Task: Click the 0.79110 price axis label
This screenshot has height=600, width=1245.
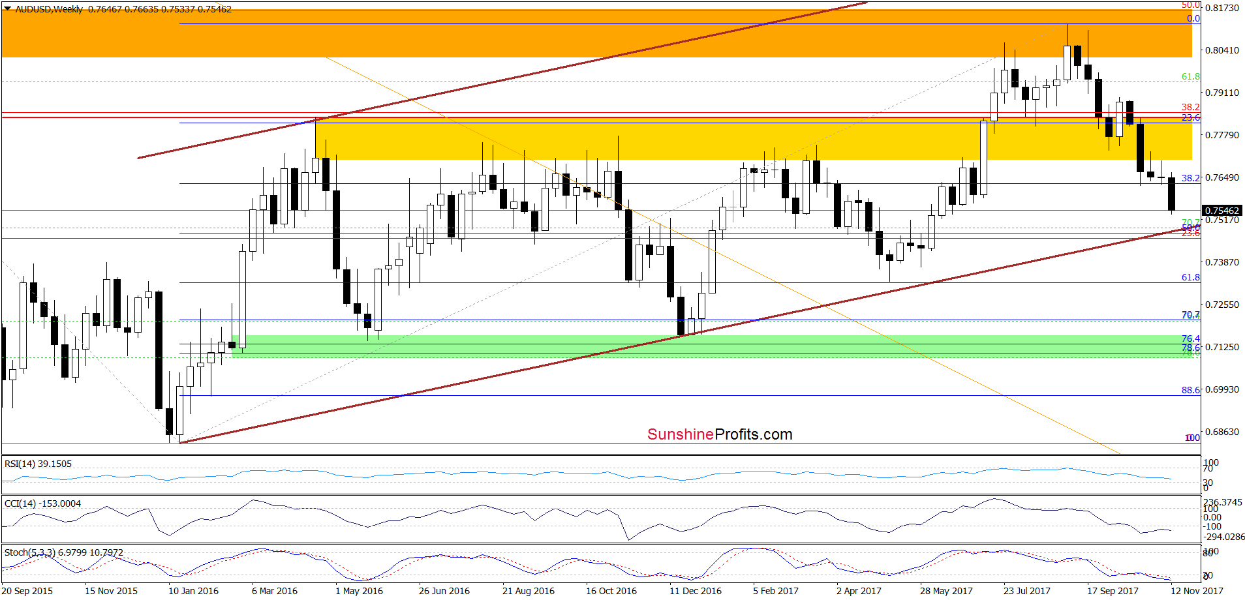Action: (x=1222, y=93)
